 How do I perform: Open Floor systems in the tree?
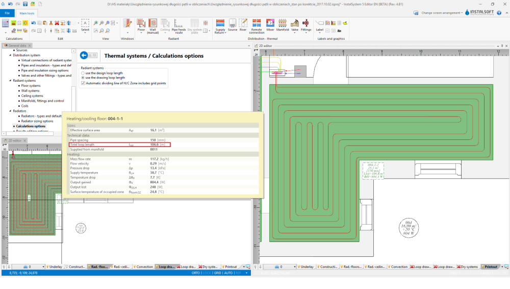[31, 86]
